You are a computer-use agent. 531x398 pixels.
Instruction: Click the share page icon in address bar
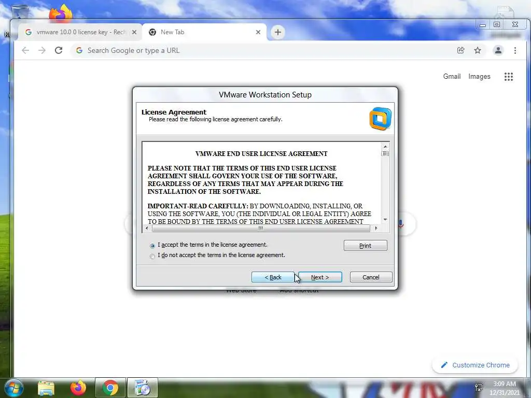click(460, 50)
